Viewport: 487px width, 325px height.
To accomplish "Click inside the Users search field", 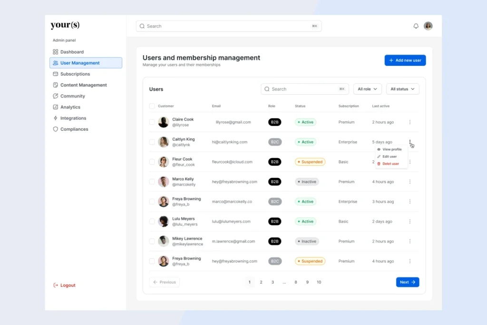I will 304,89.
